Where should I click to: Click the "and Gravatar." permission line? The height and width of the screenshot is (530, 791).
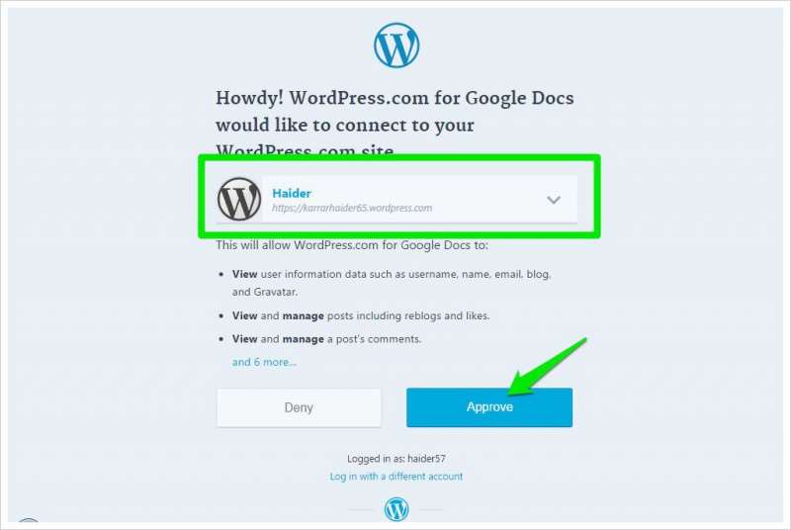(x=265, y=292)
